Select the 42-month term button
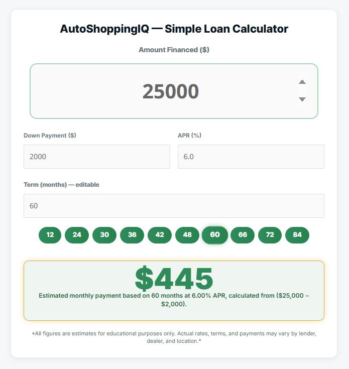Screen dimensions: 349x369 point(160,235)
